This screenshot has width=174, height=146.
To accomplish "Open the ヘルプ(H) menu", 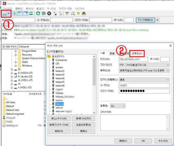I will pos(79,8).
